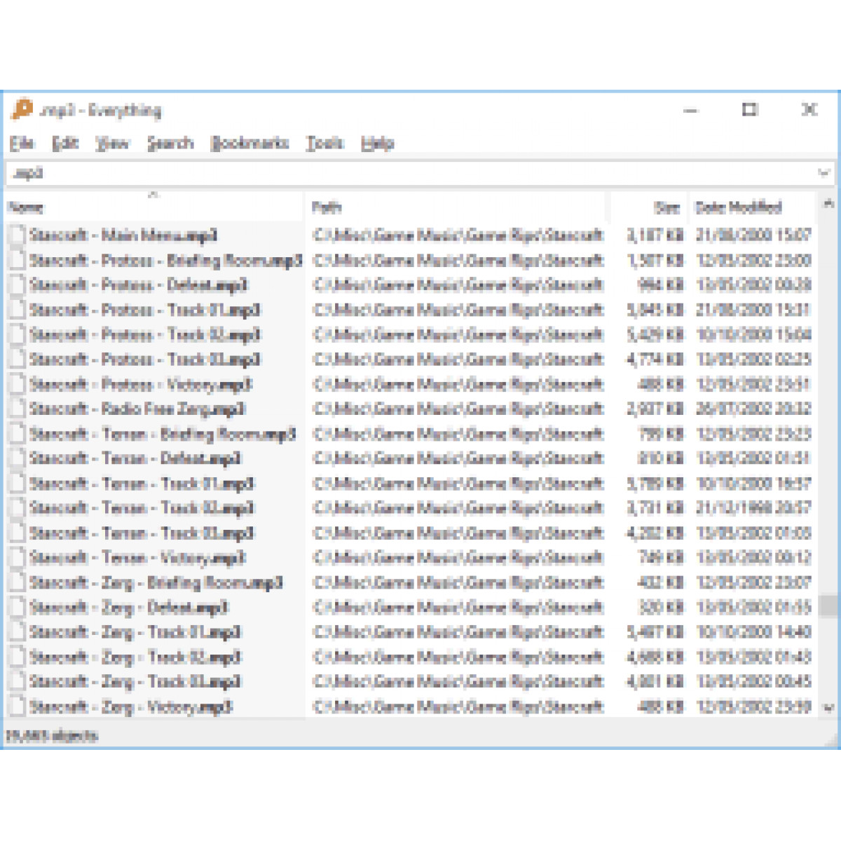
Task: Click the date modified cell of Terran - Track 01.mp3
Action: 753,484
